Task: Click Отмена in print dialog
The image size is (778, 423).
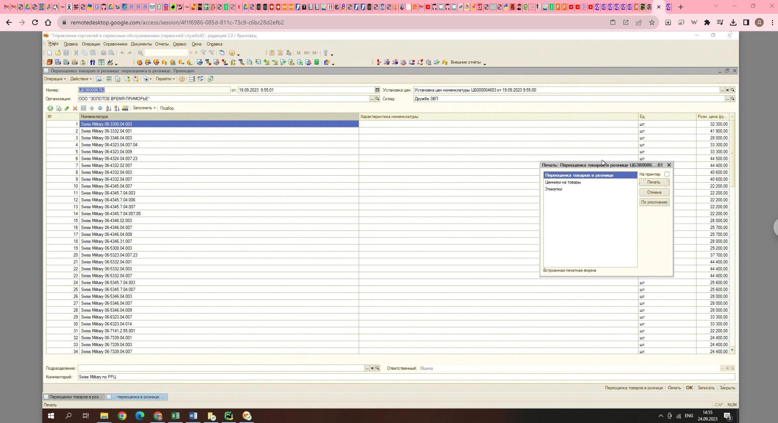Action: click(654, 192)
